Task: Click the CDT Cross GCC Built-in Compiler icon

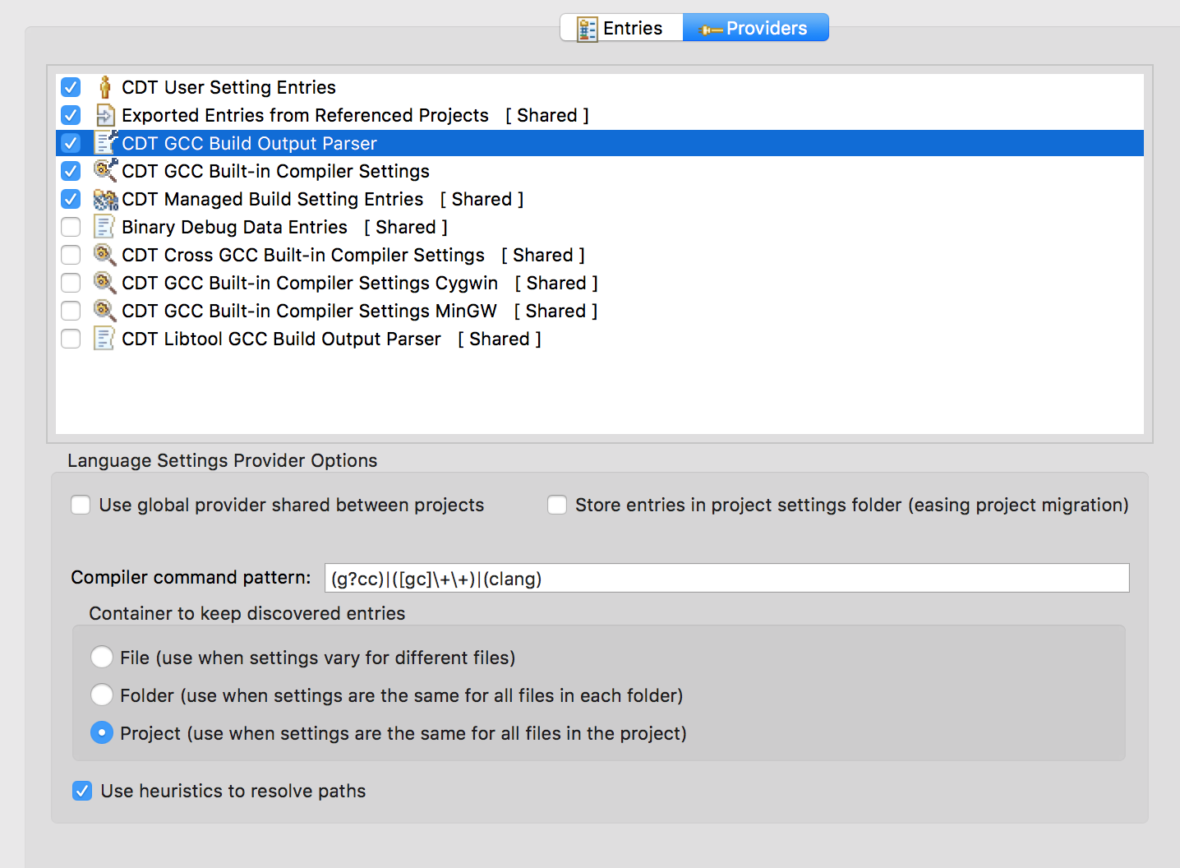Action: pyautogui.click(x=104, y=255)
